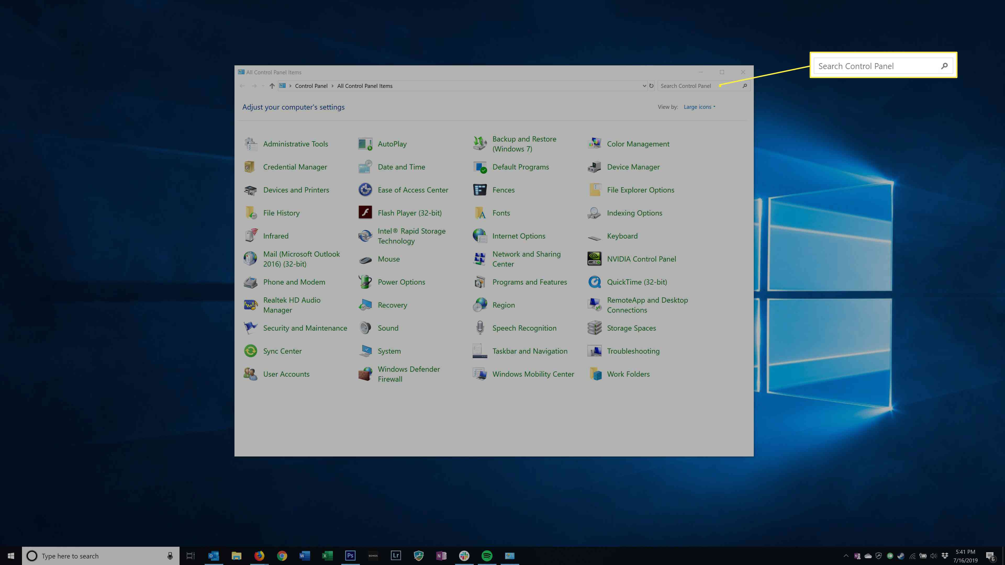This screenshot has width=1005, height=565.
Task: Click the System link
Action: coord(389,351)
